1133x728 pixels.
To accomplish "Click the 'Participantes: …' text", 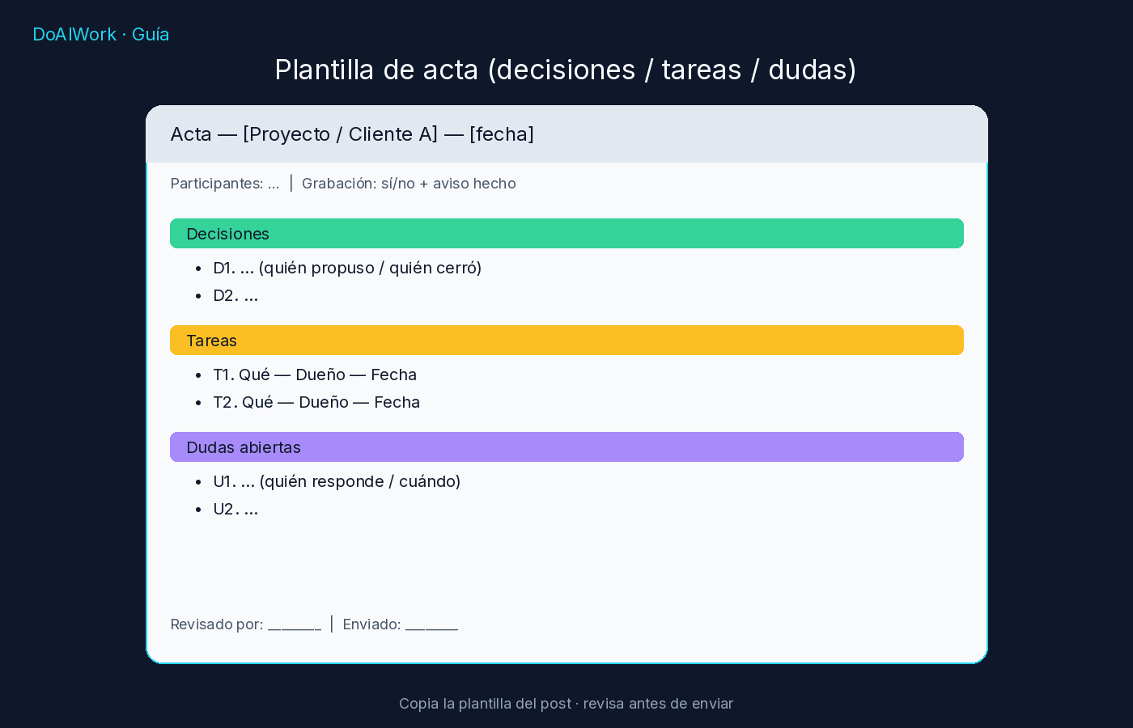I will coord(225,184).
